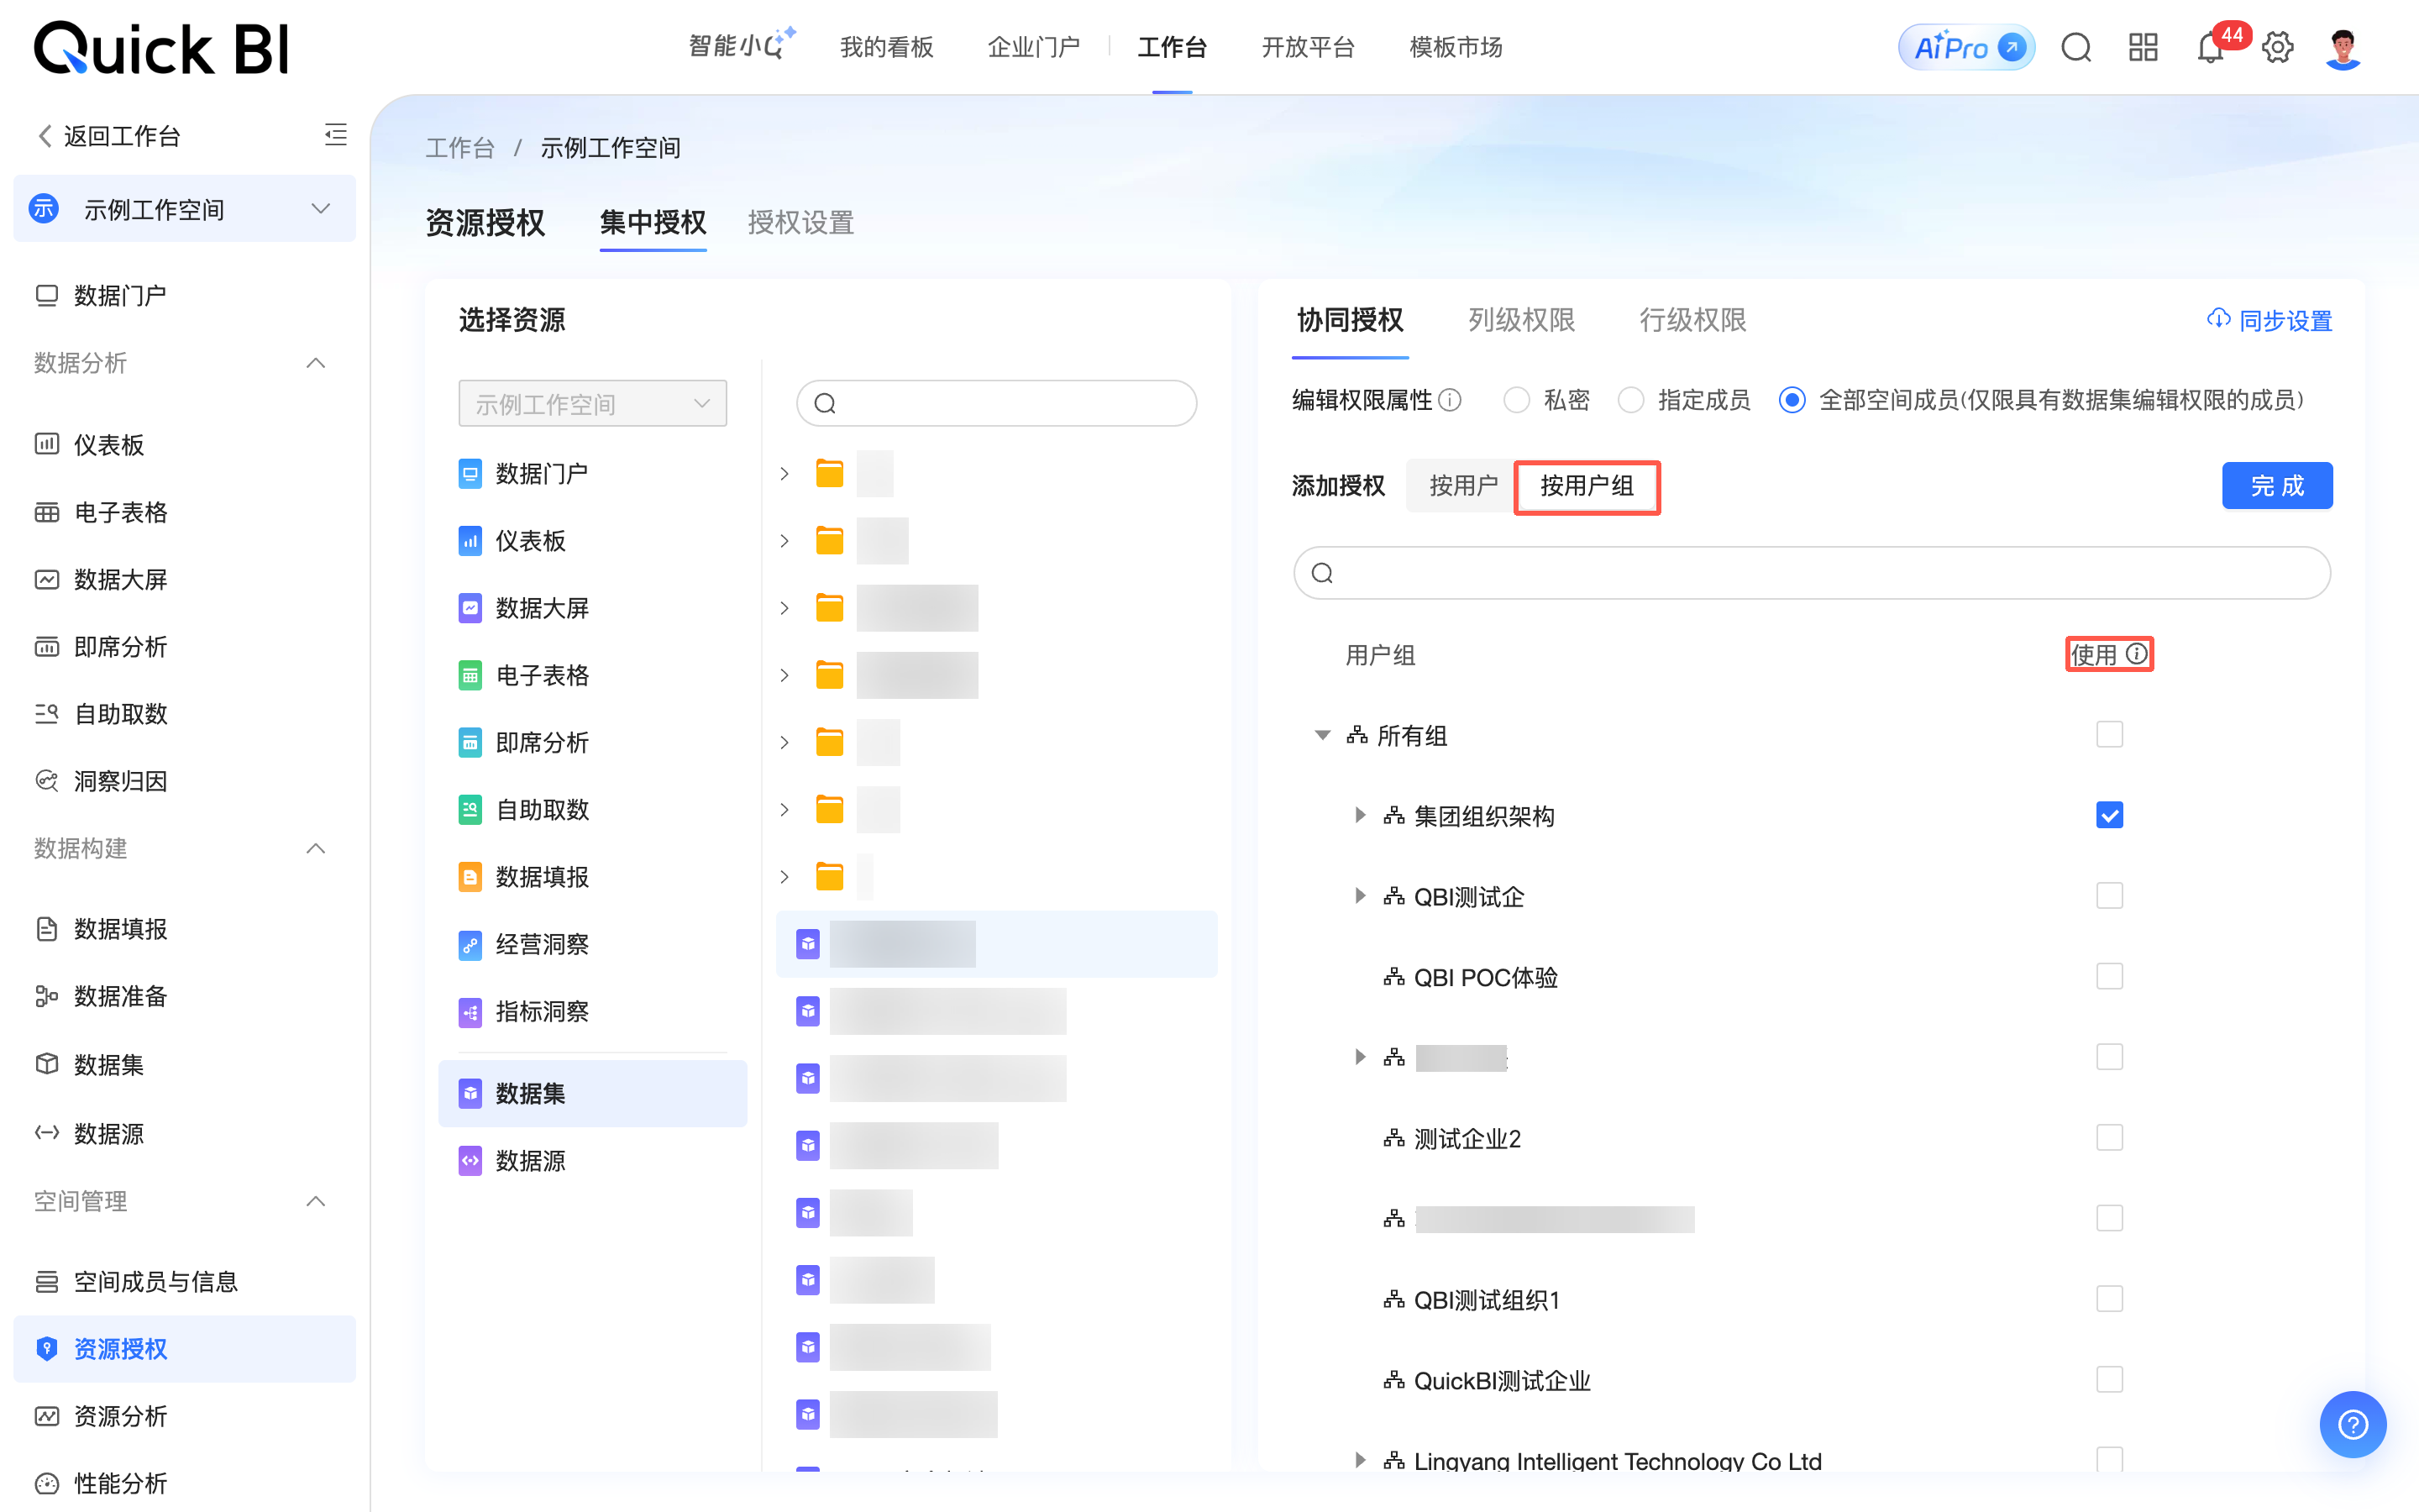The width and height of the screenshot is (2419, 1512).
Task: Click the resource search input field
Action: (997, 403)
